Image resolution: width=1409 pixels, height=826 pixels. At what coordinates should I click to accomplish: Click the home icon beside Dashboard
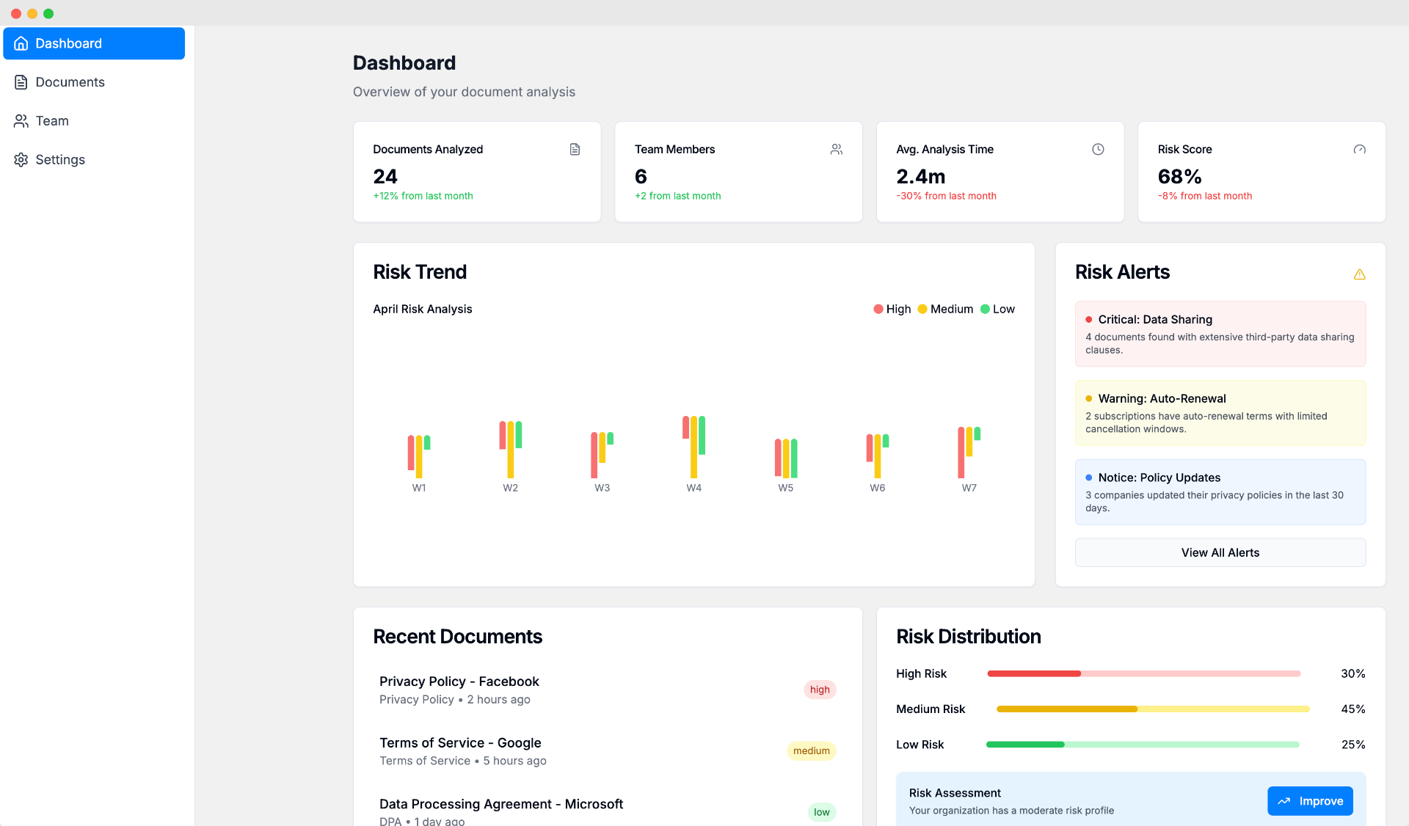tap(21, 43)
